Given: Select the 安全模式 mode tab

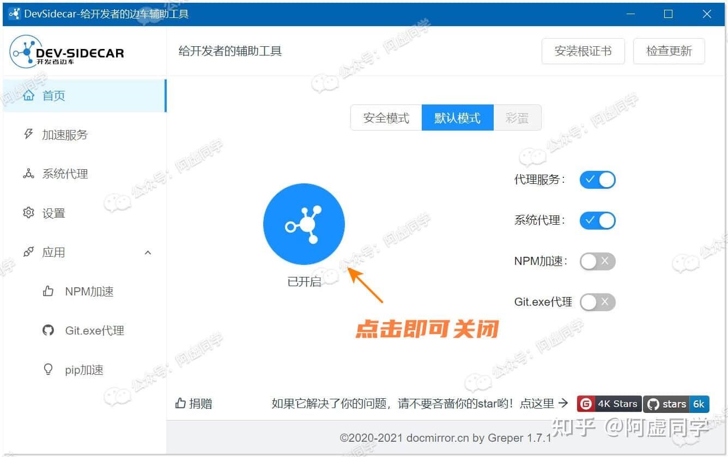Looking at the screenshot, I should point(386,118).
